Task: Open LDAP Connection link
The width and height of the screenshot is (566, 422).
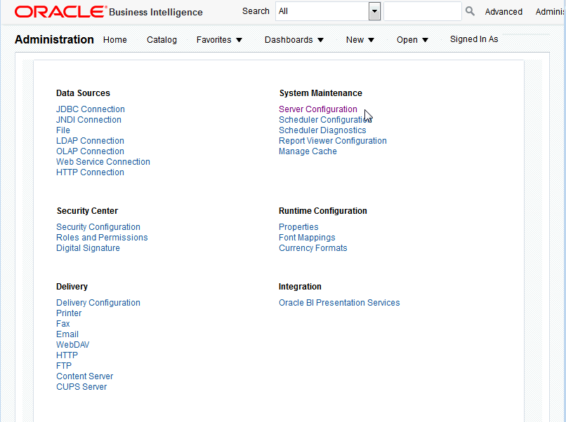Action: (x=90, y=140)
